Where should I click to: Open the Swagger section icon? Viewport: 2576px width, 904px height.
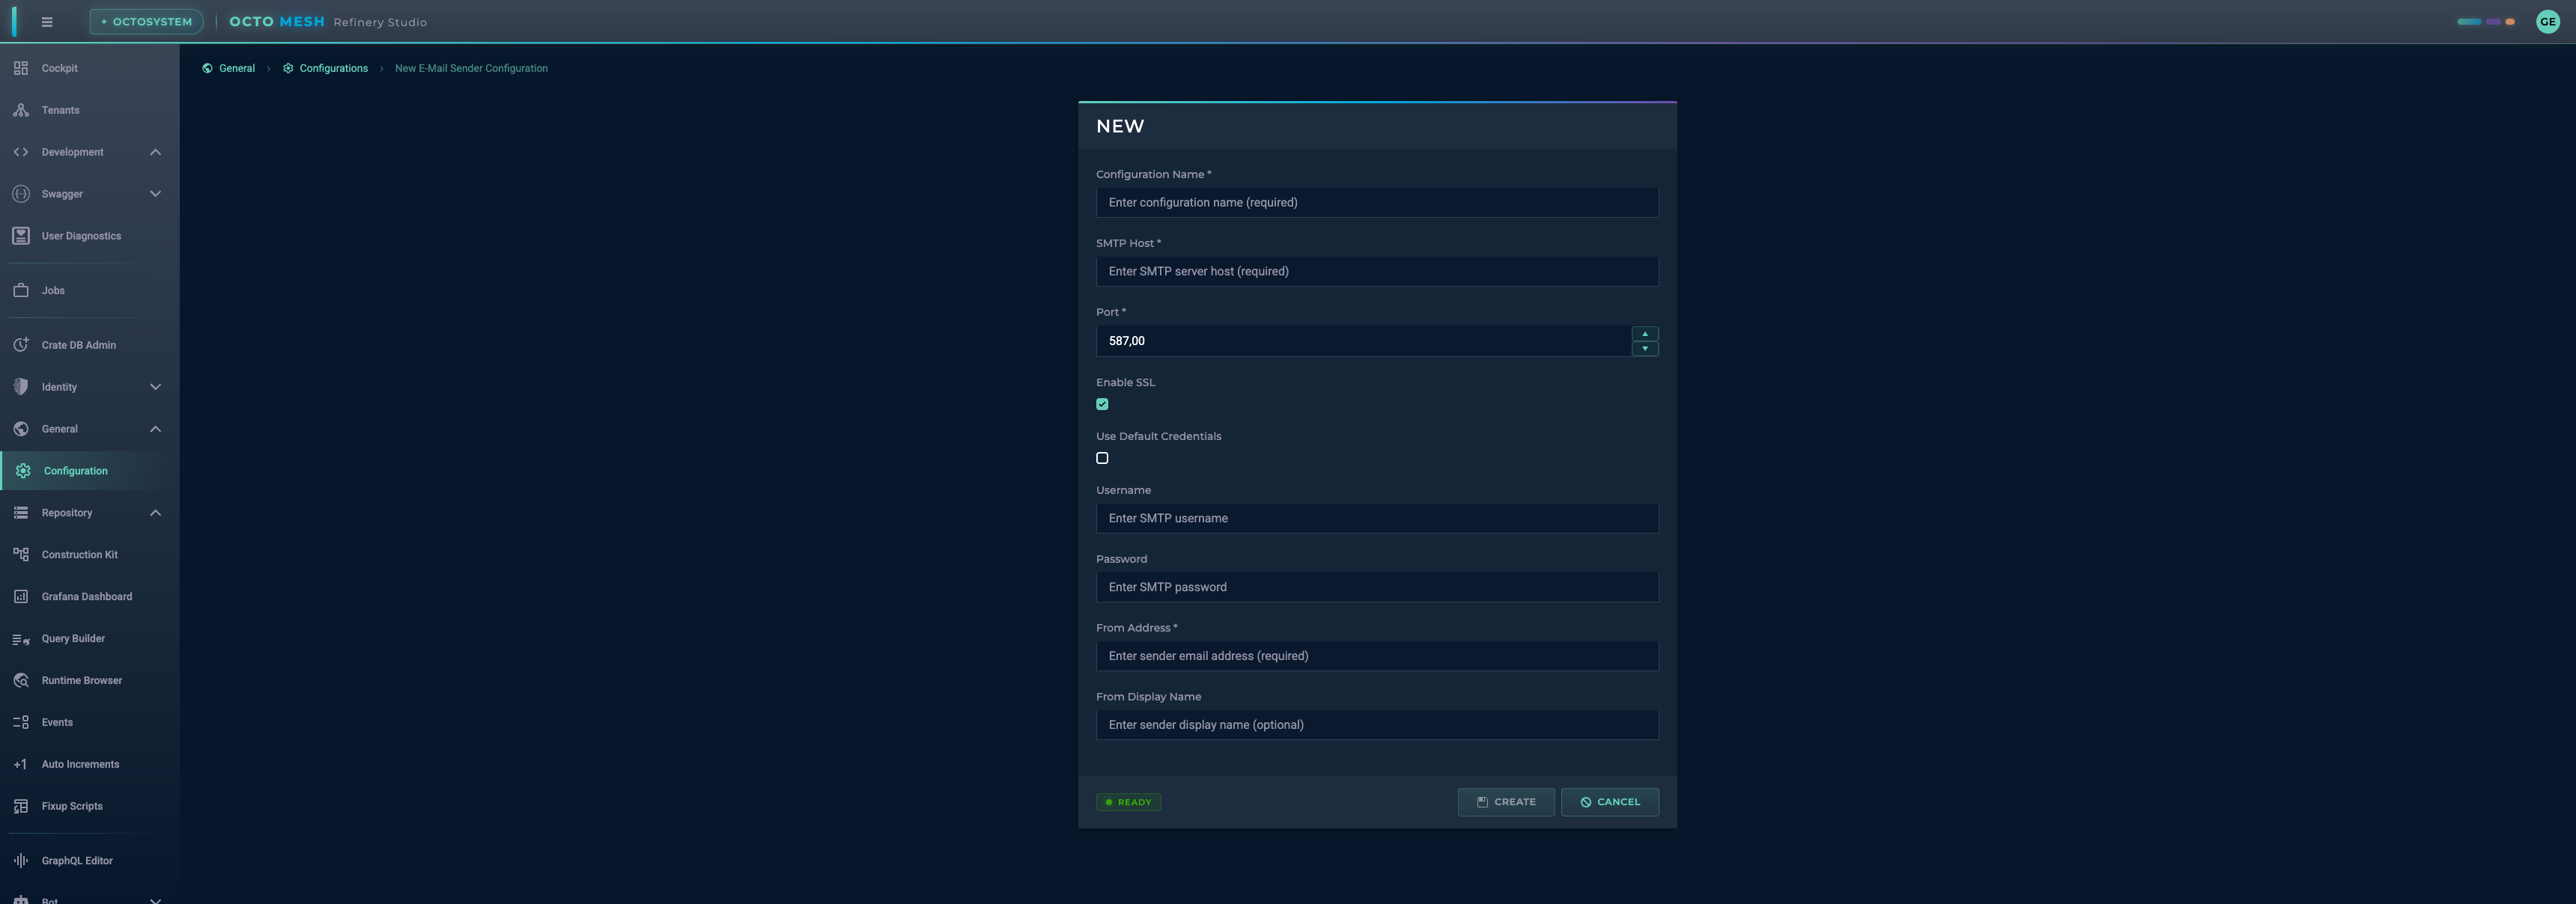[21, 194]
